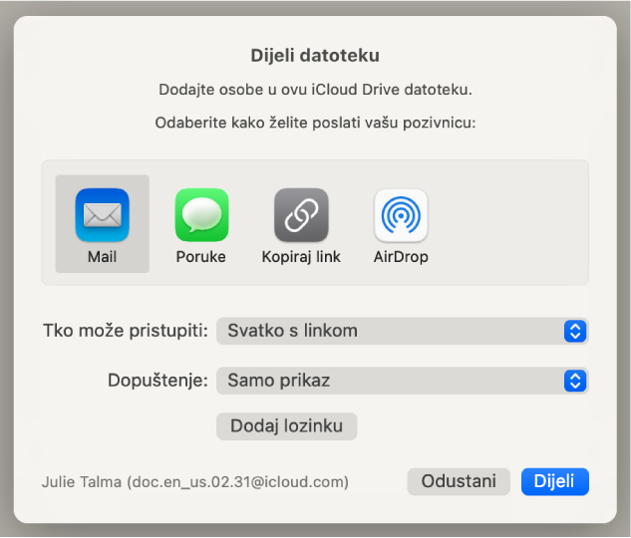Select AirDrop sharing icon
This screenshot has width=631, height=538.
[x=401, y=215]
